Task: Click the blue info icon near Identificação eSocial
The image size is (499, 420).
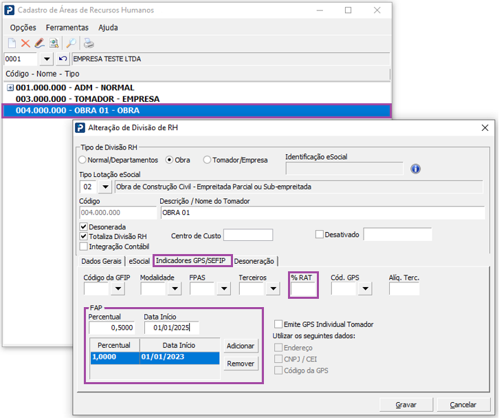Action: point(415,169)
